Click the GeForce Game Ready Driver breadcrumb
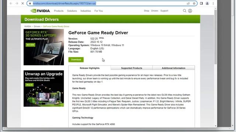The height and width of the screenshot is (132, 236). click(x=56, y=26)
